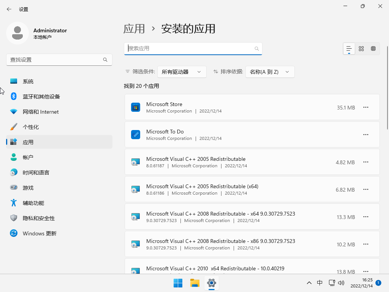Open File Explorer from the taskbar
This screenshot has height=292, width=389.
pos(194,283)
